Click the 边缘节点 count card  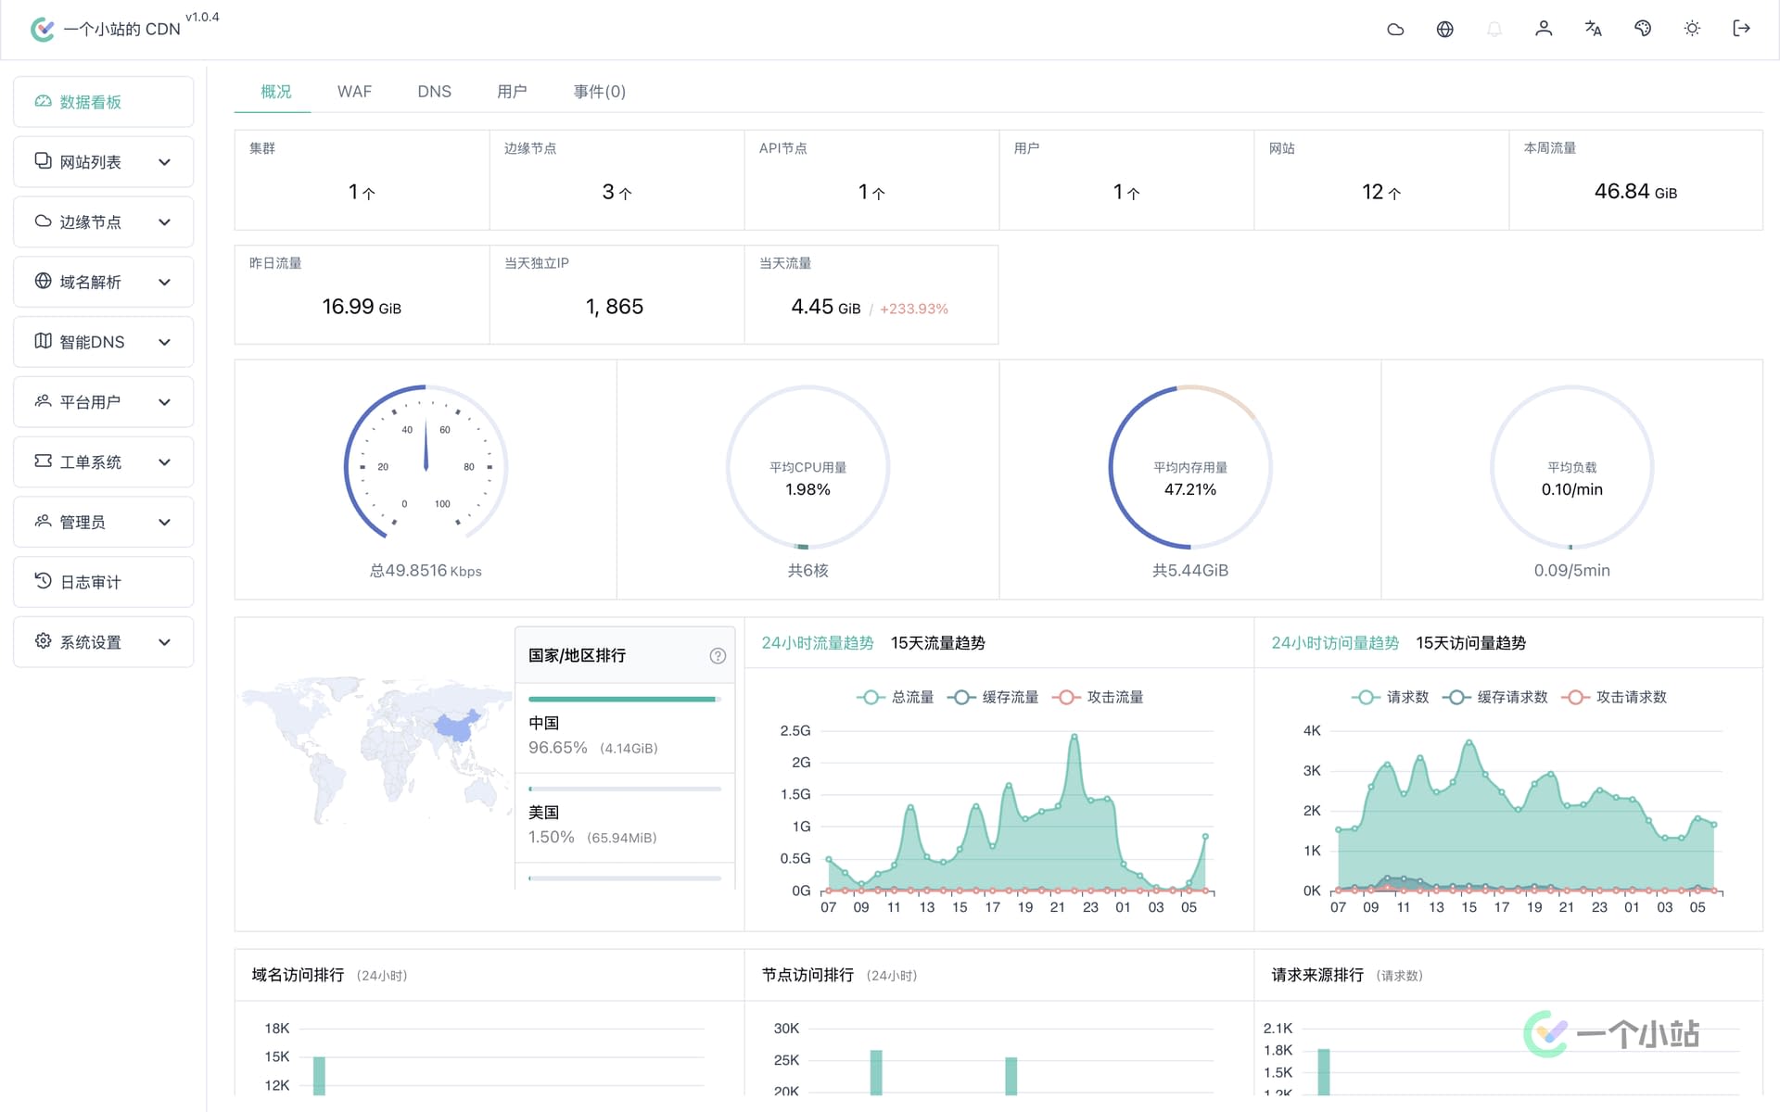[617, 180]
